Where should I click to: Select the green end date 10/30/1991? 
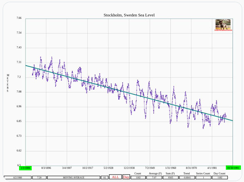[233, 168]
